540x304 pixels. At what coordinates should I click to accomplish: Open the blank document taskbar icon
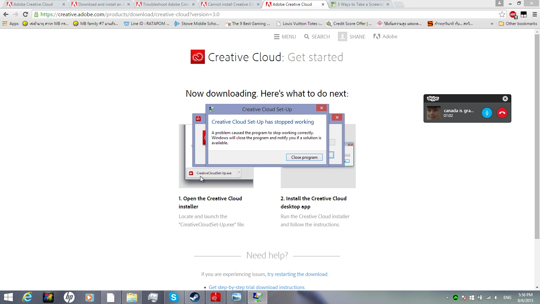(x=111, y=297)
